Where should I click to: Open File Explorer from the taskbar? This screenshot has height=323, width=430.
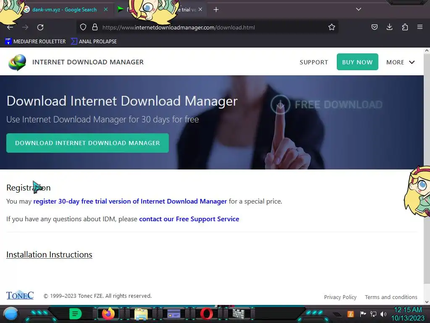coord(141,314)
